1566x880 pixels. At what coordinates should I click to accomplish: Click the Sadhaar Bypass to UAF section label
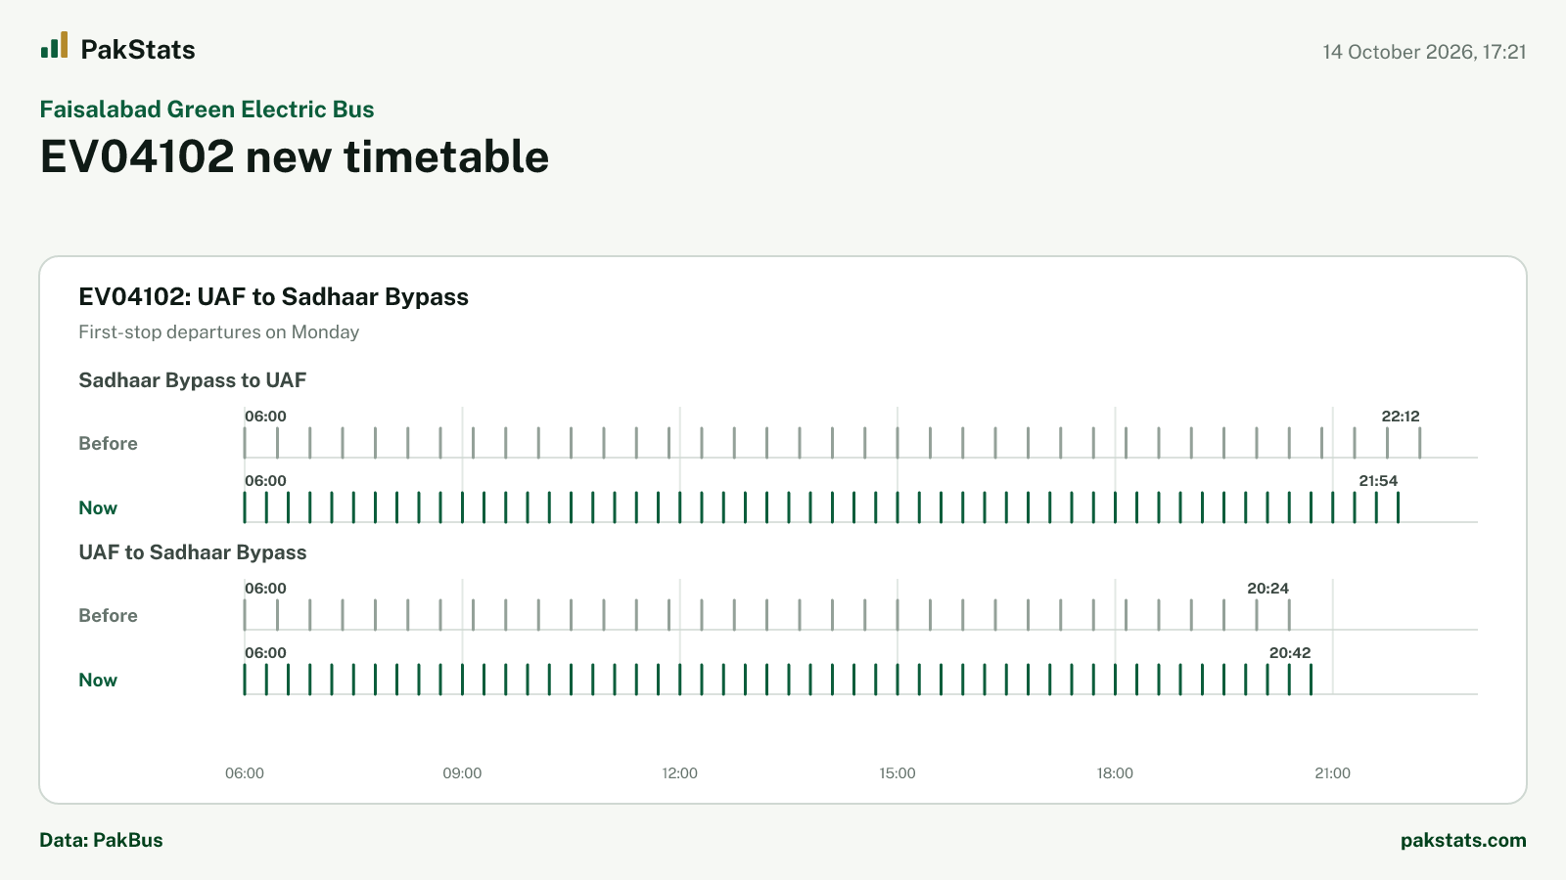[192, 380]
